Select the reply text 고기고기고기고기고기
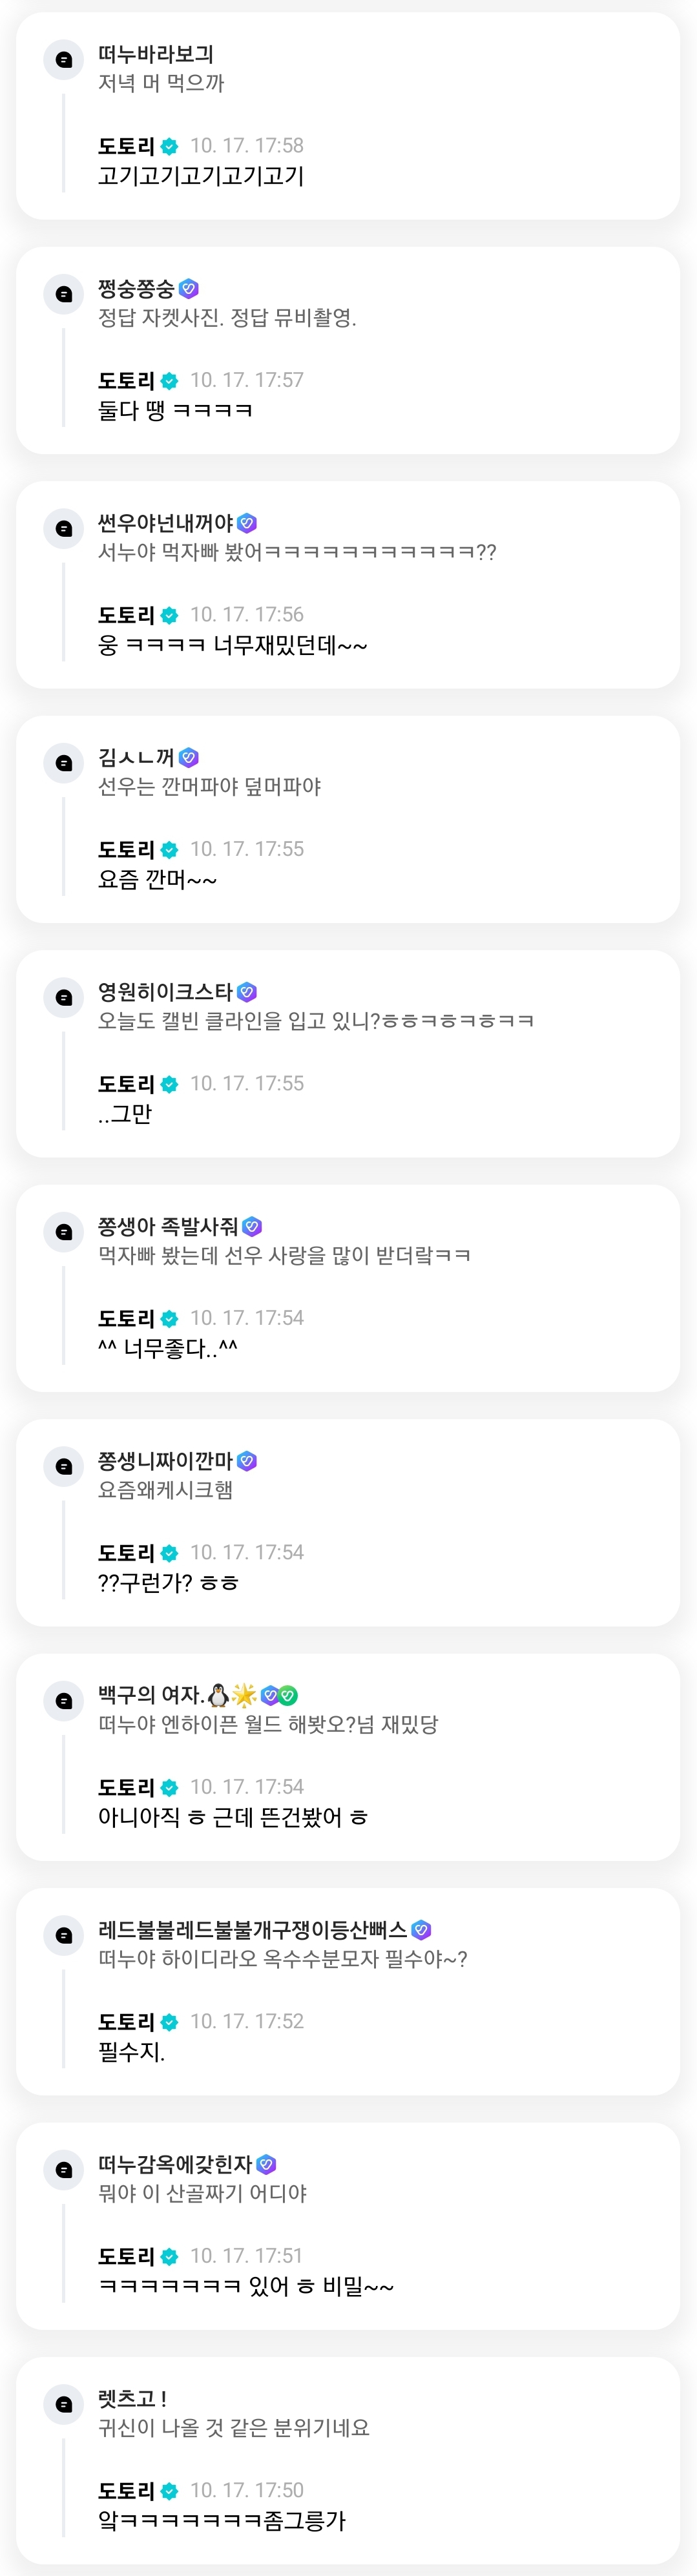697x2576 pixels. coord(200,176)
